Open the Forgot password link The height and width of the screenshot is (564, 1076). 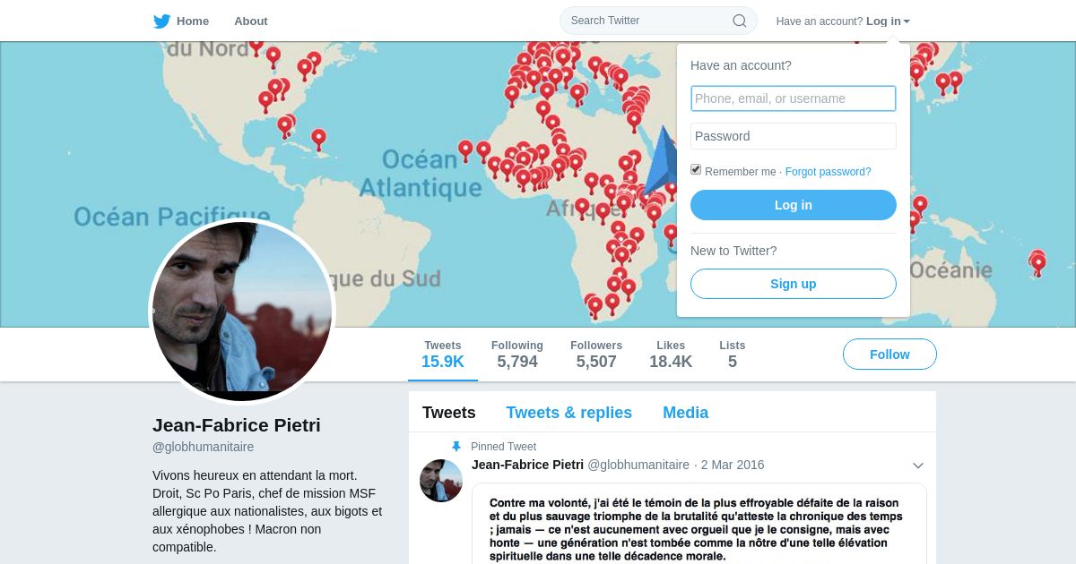click(x=829, y=172)
